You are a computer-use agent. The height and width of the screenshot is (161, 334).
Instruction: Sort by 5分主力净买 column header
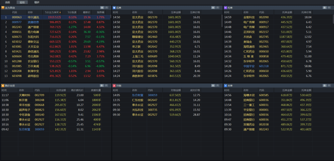click(x=52, y=12)
